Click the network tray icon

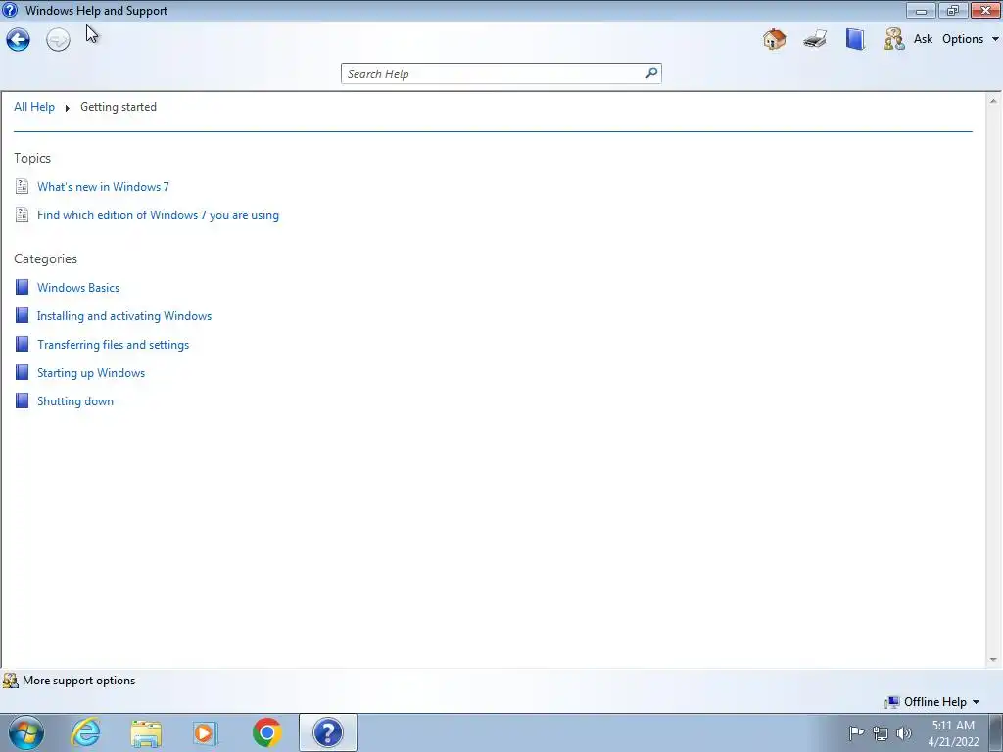pyautogui.click(x=881, y=733)
